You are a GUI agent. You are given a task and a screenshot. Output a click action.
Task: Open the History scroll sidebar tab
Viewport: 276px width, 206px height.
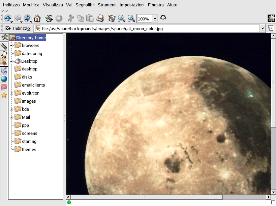4,54
